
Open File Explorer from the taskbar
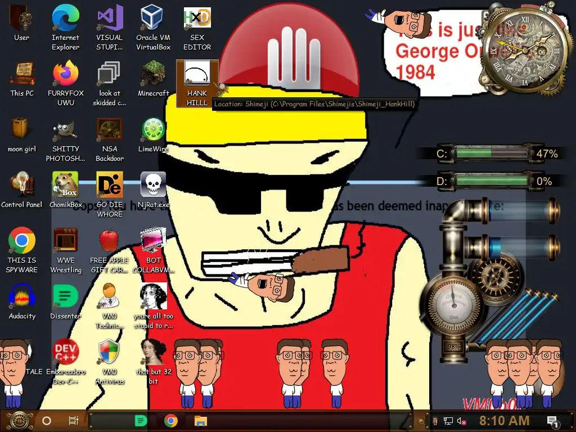click(x=201, y=421)
